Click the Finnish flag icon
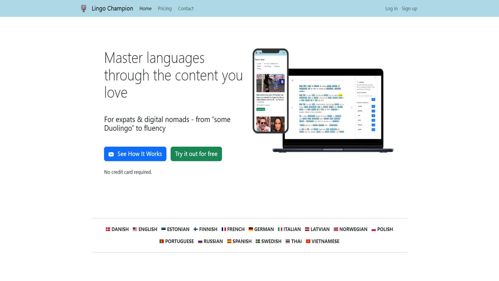Image resolution: width=499 pixels, height=281 pixels. (196, 229)
